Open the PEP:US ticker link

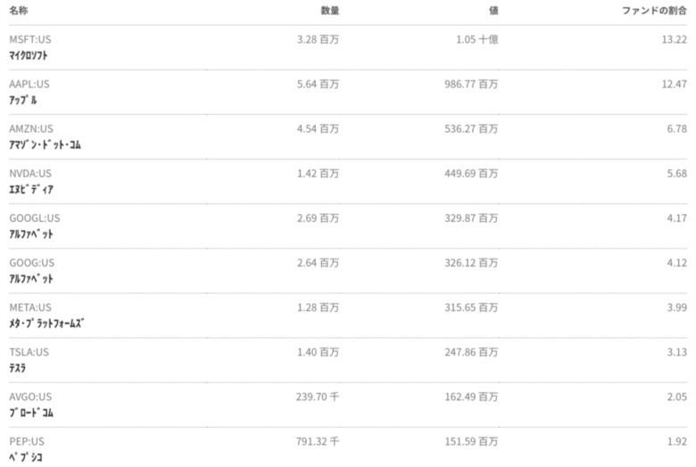(27, 442)
